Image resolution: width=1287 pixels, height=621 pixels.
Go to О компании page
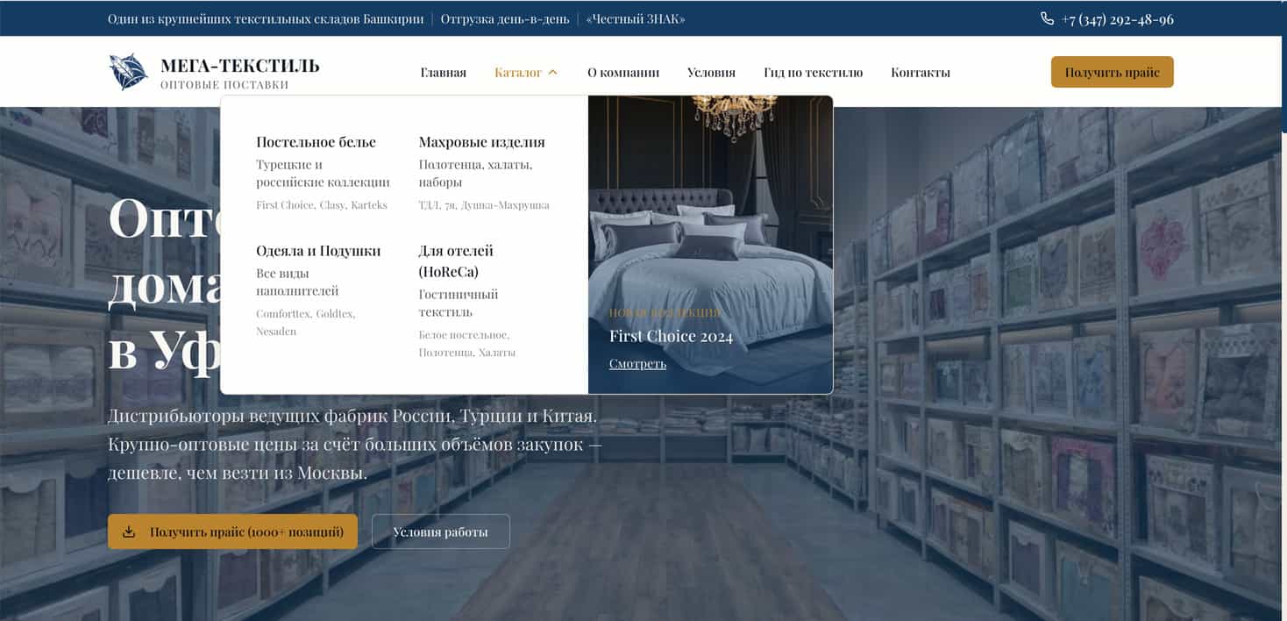pos(622,73)
